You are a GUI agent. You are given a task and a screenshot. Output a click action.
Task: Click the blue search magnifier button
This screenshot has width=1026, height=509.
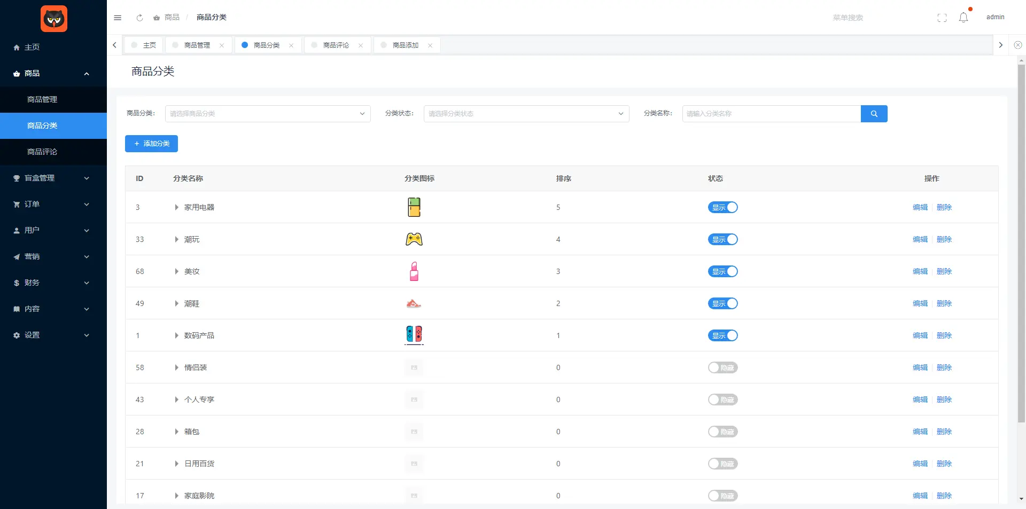[874, 114]
